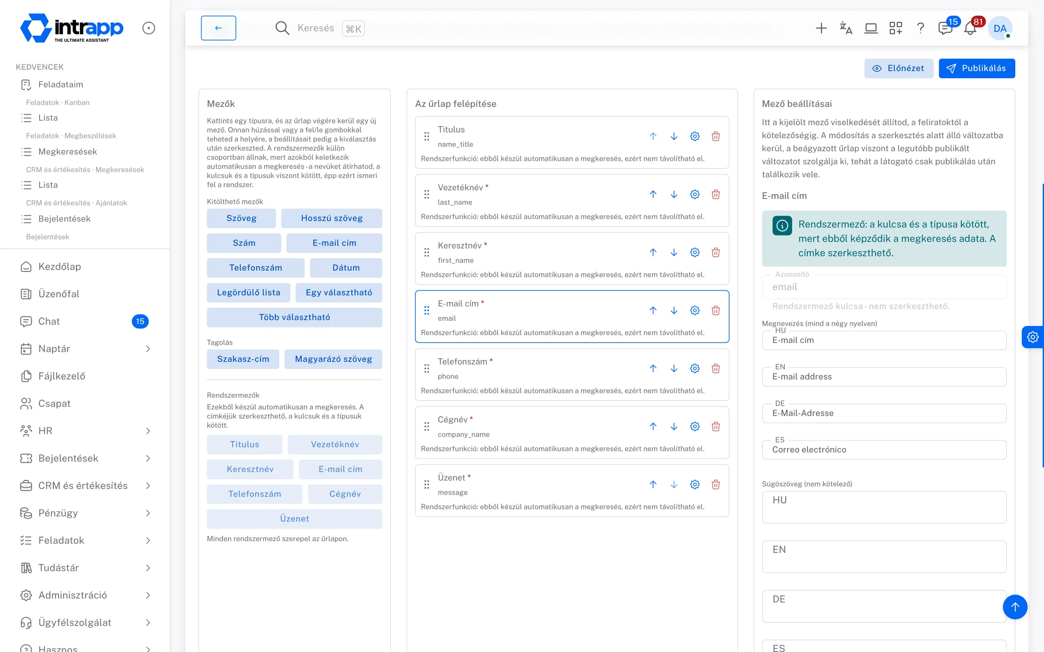Image resolution: width=1044 pixels, height=652 pixels.
Task: Click the back arrow button
Action: (218, 28)
